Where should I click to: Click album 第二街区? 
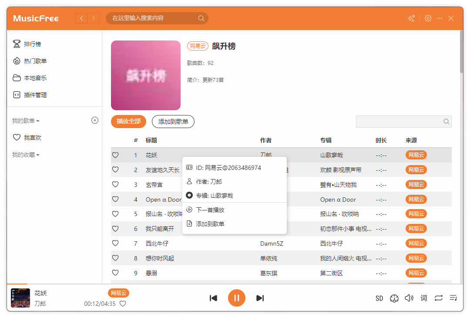click(x=331, y=273)
